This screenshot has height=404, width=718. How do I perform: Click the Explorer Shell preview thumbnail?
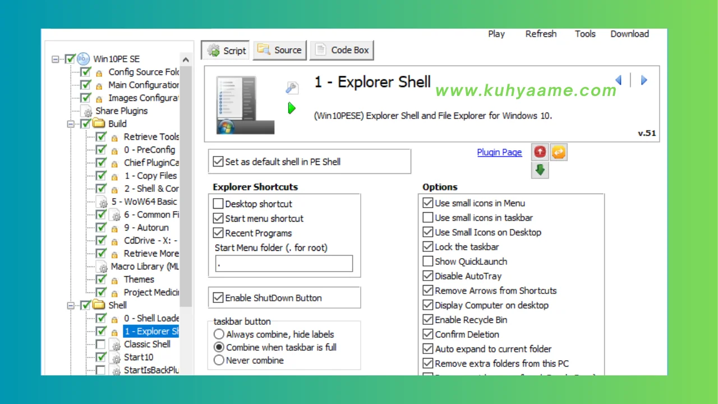pyautogui.click(x=245, y=105)
